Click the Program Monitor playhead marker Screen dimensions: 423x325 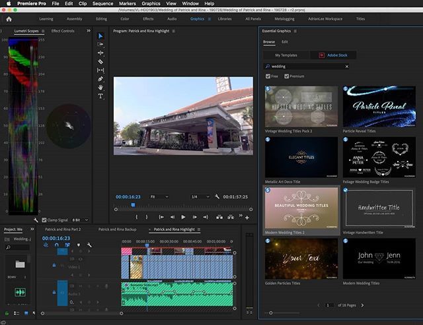(133, 205)
